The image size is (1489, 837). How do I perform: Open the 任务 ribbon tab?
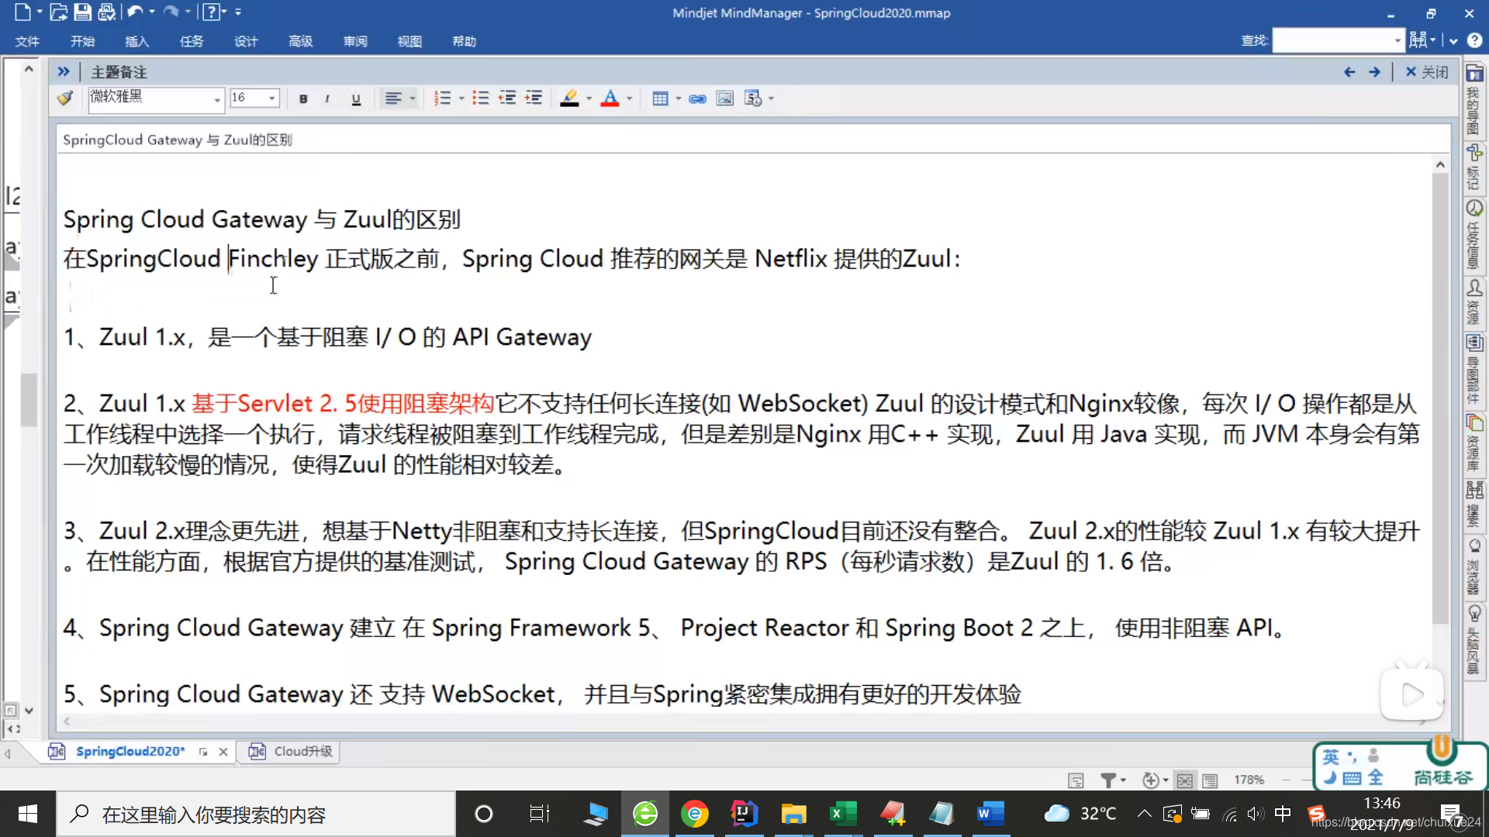(192, 41)
